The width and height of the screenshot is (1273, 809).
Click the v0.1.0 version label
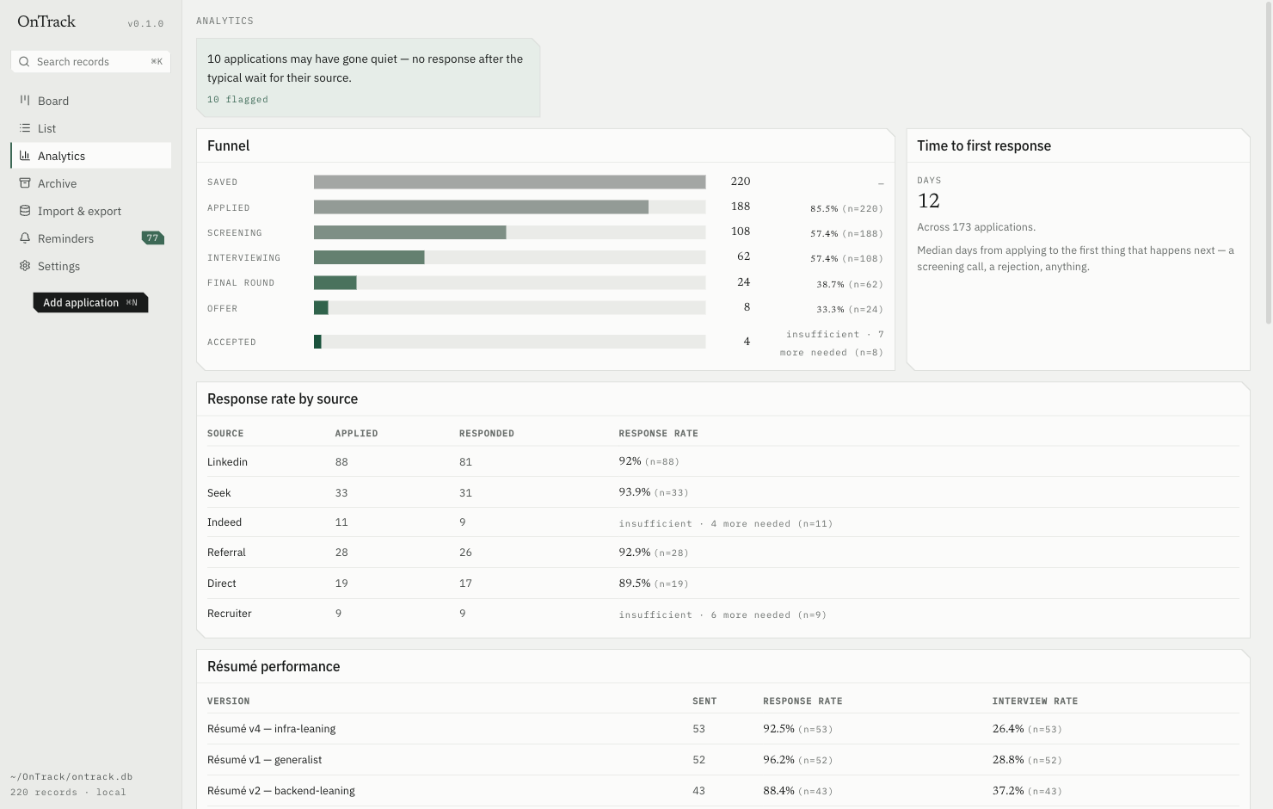[x=145, y=24]
